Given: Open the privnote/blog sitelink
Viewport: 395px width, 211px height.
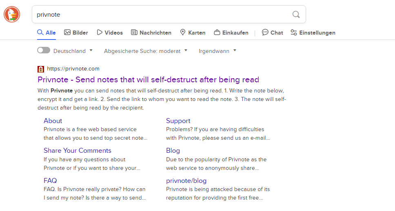Looking at the screenshot, I should coord(186,180).
